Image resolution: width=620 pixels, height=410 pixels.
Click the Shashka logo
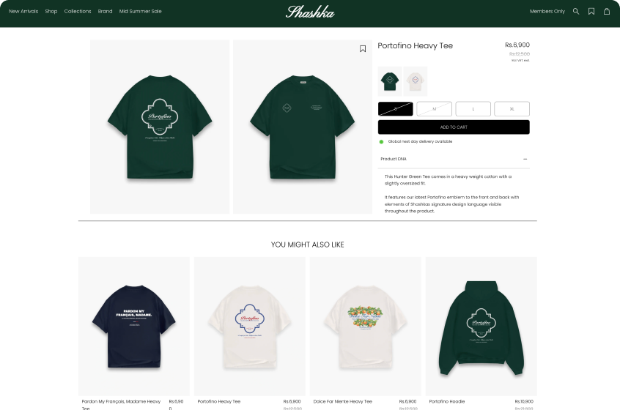310,12
